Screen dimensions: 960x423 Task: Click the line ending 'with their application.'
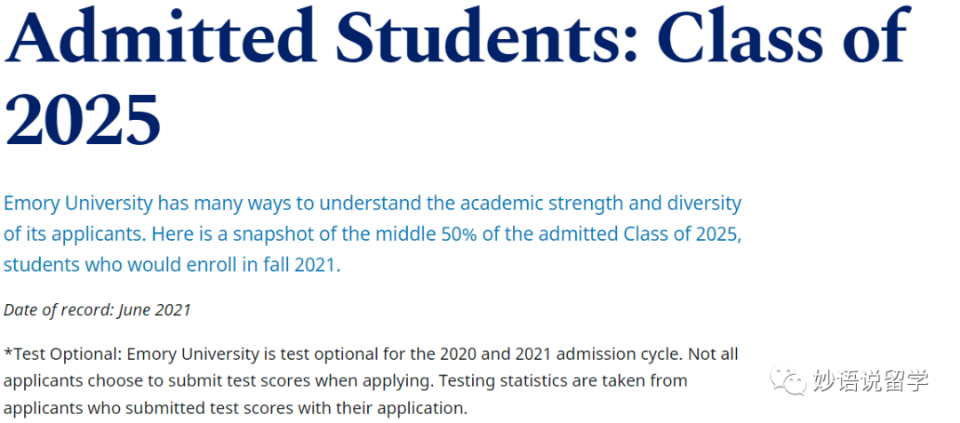pyautogui.click(x=236, y=408)
